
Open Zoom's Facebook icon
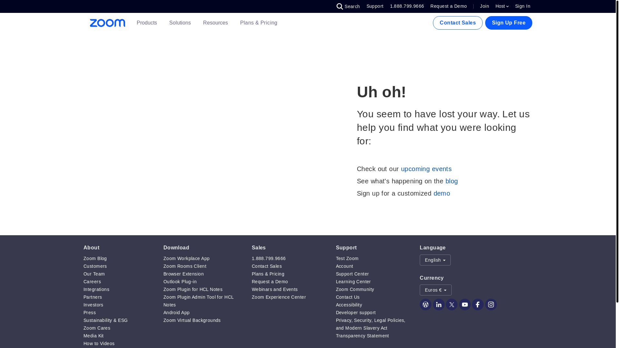pos(478,304)
